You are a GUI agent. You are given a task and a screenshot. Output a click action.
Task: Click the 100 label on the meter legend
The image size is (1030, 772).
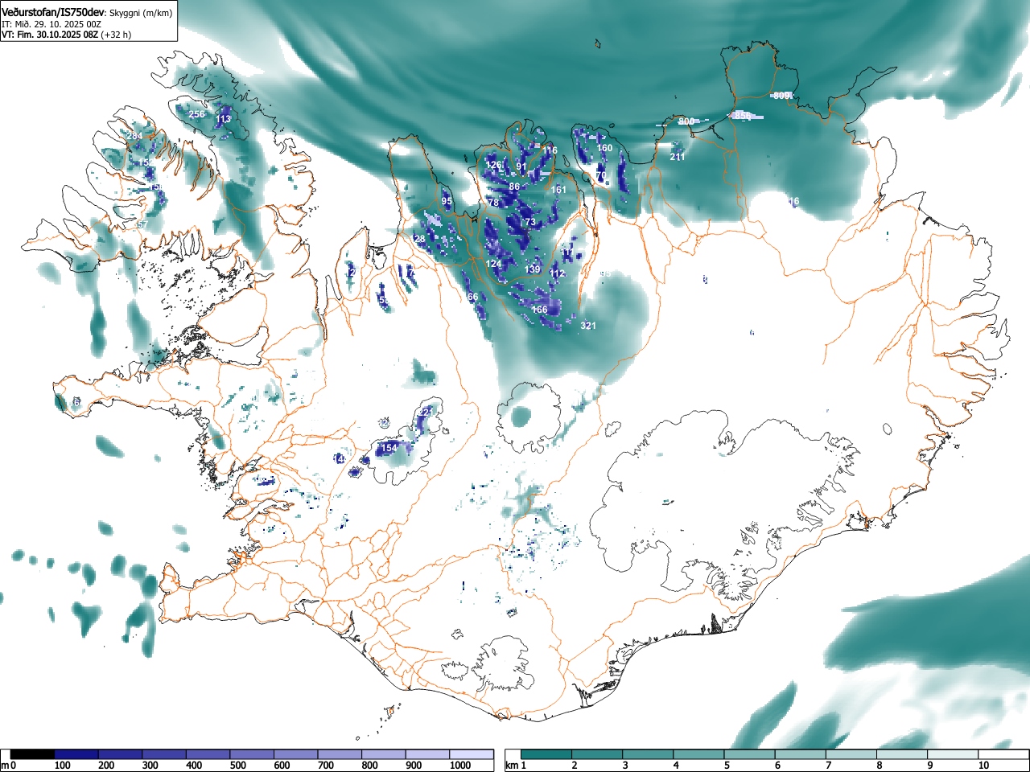tap(63, 766)
